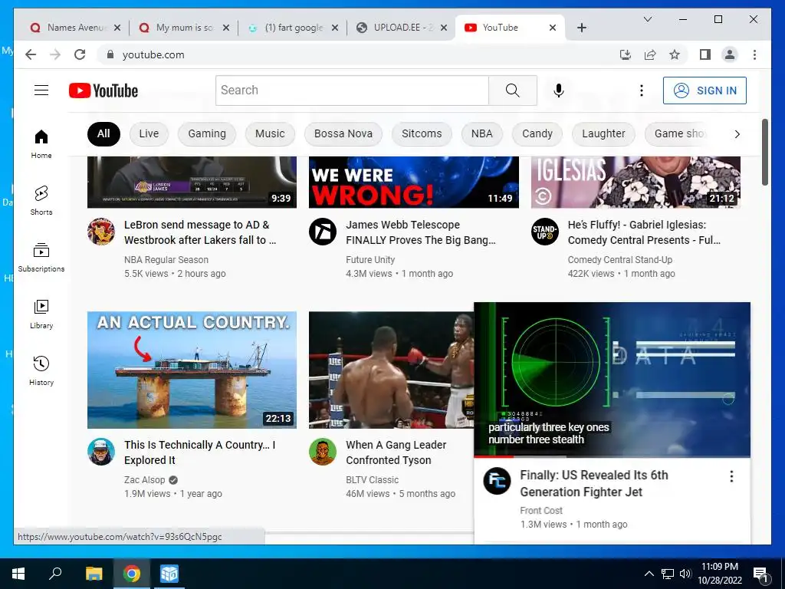The height and width of the screenshot is (589, 785).
Task: Select the NBA filter chip
Action: tap(481, 133)
